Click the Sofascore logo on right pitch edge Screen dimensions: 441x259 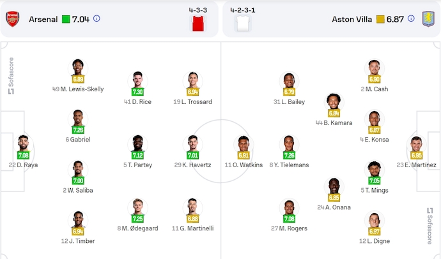[430, 225]
